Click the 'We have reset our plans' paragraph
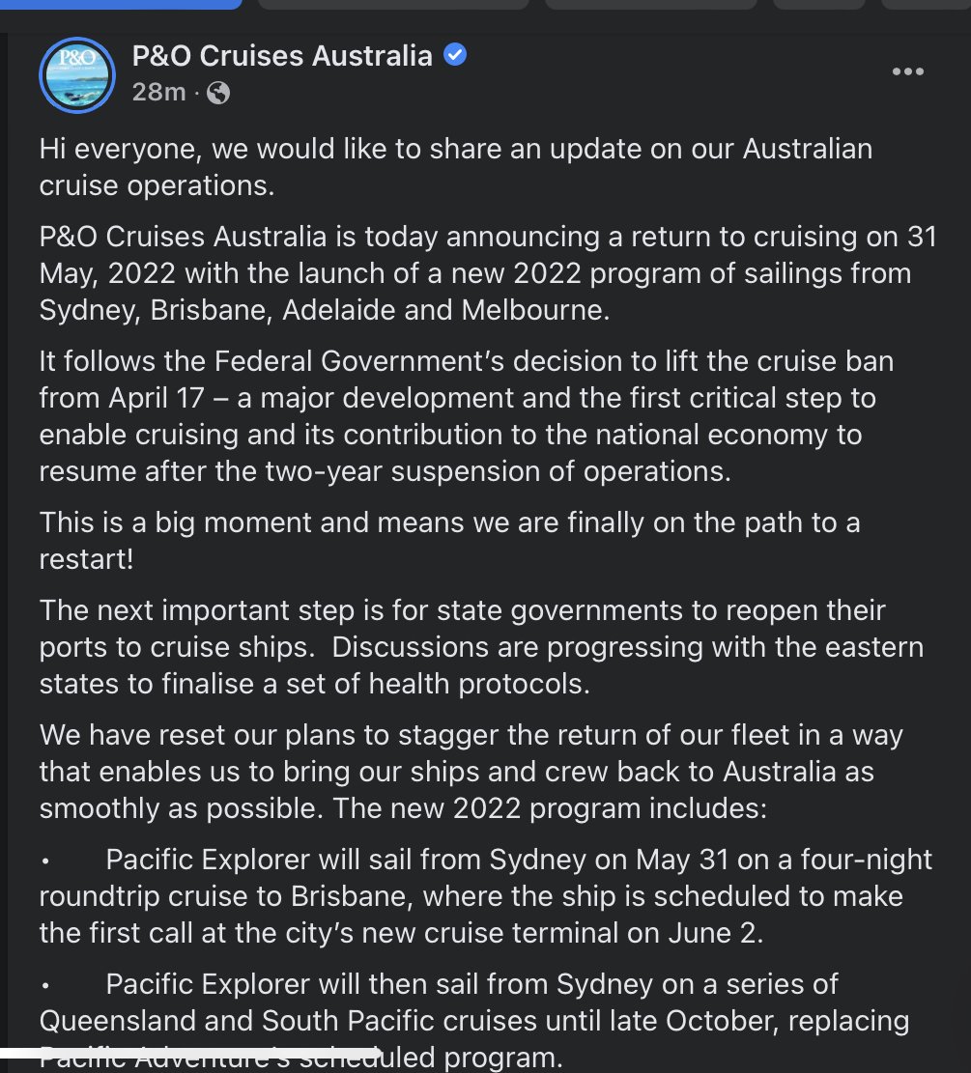 (471, 772)
